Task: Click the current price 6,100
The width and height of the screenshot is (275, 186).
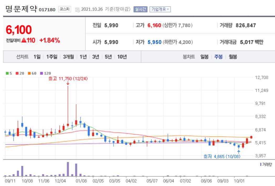Action: pos(19,30)
